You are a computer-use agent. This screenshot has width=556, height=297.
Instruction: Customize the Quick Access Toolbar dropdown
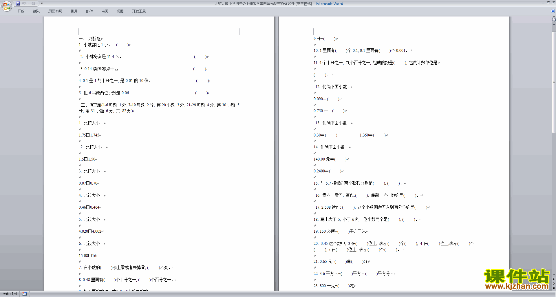tap(42, 3)
